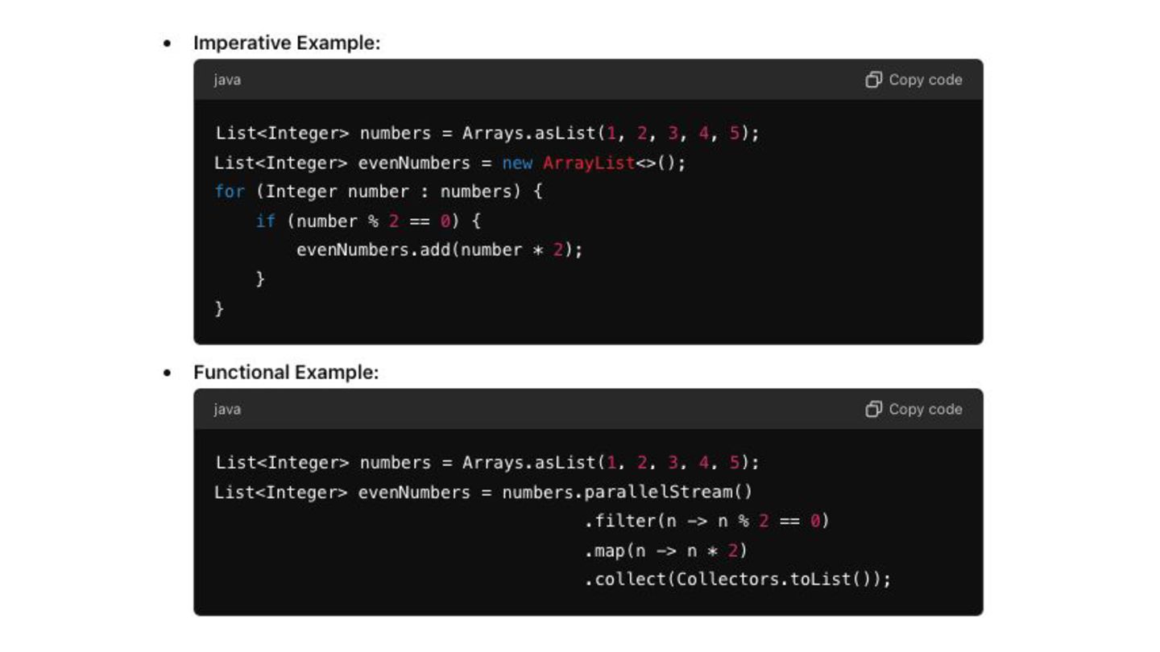1160x652 pixels.
Task: Click the blue 'new' keyword in the code
Action: pyautogui.click(x=517, y=163)
